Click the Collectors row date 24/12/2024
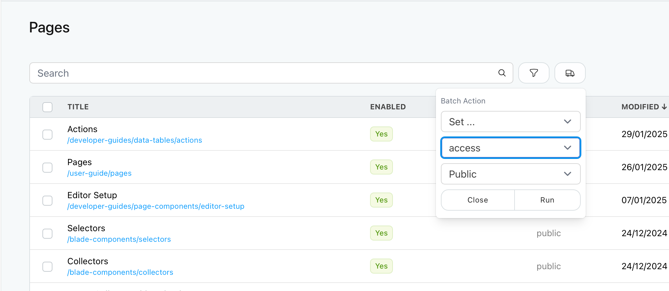 pos(644,266)
